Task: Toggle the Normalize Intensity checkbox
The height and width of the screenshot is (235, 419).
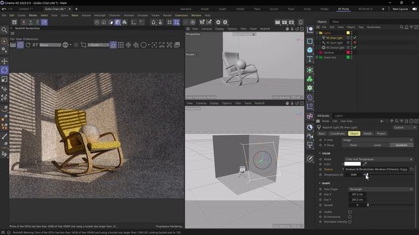Action: (x=350, y=222)
